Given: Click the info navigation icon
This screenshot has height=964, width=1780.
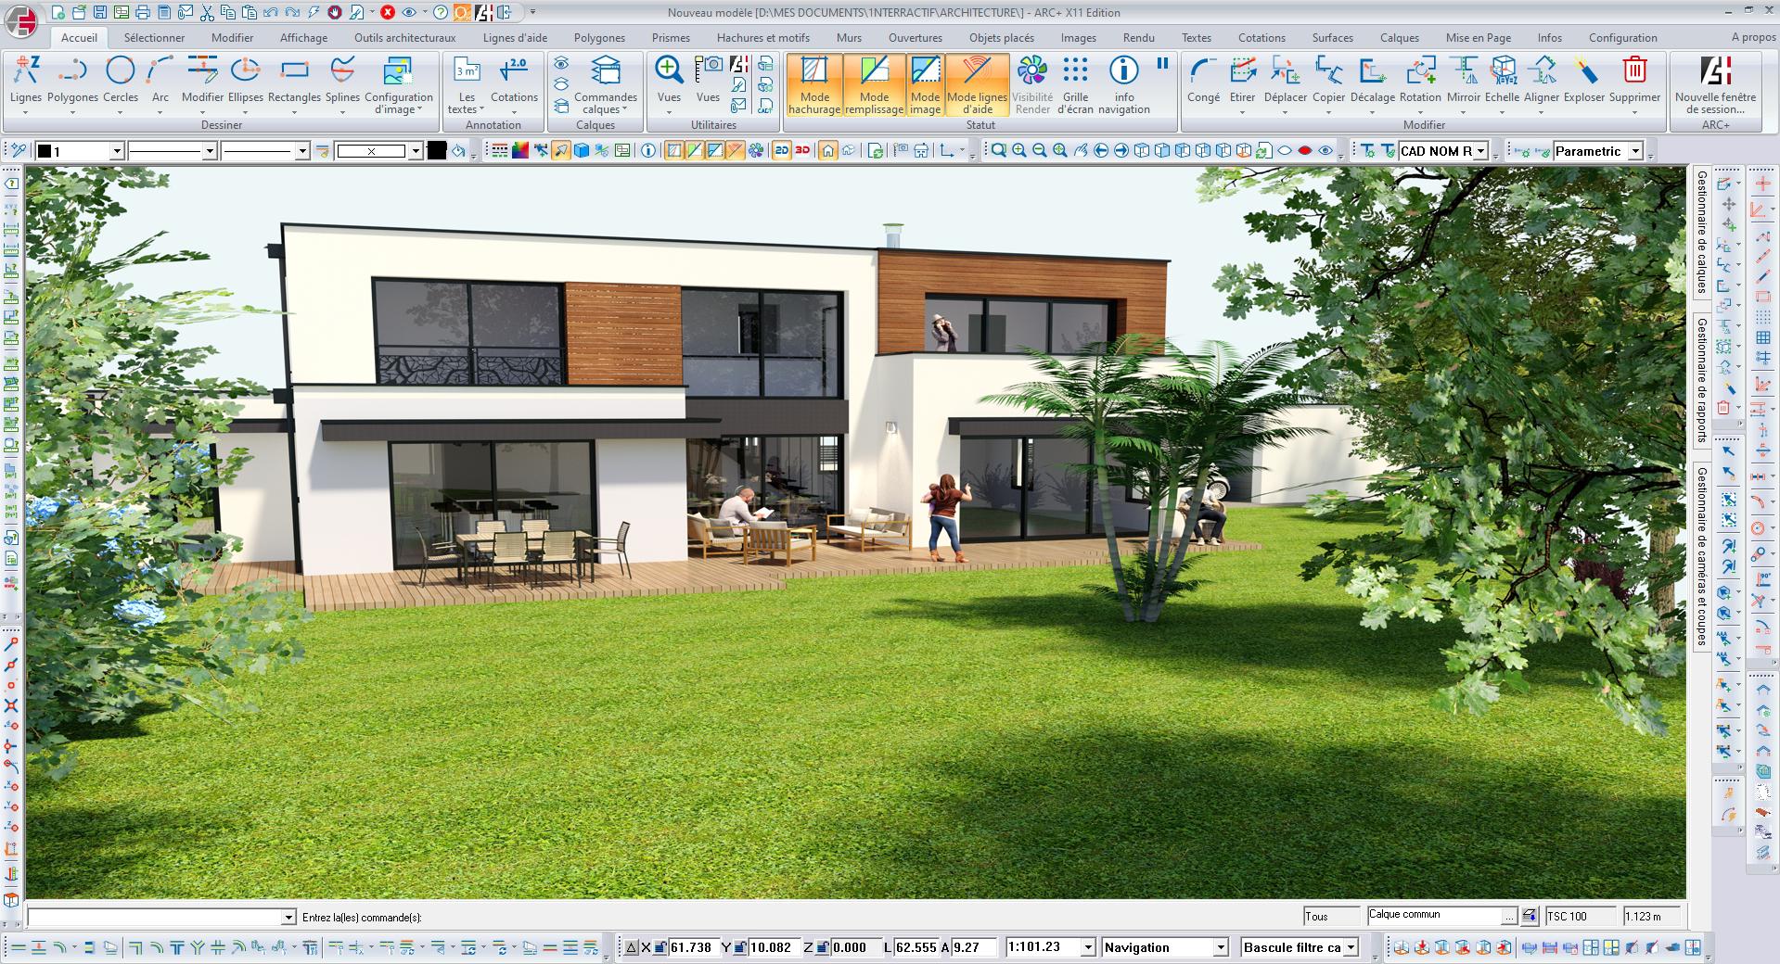Looking at the screenshot, I should (1123, 71).
